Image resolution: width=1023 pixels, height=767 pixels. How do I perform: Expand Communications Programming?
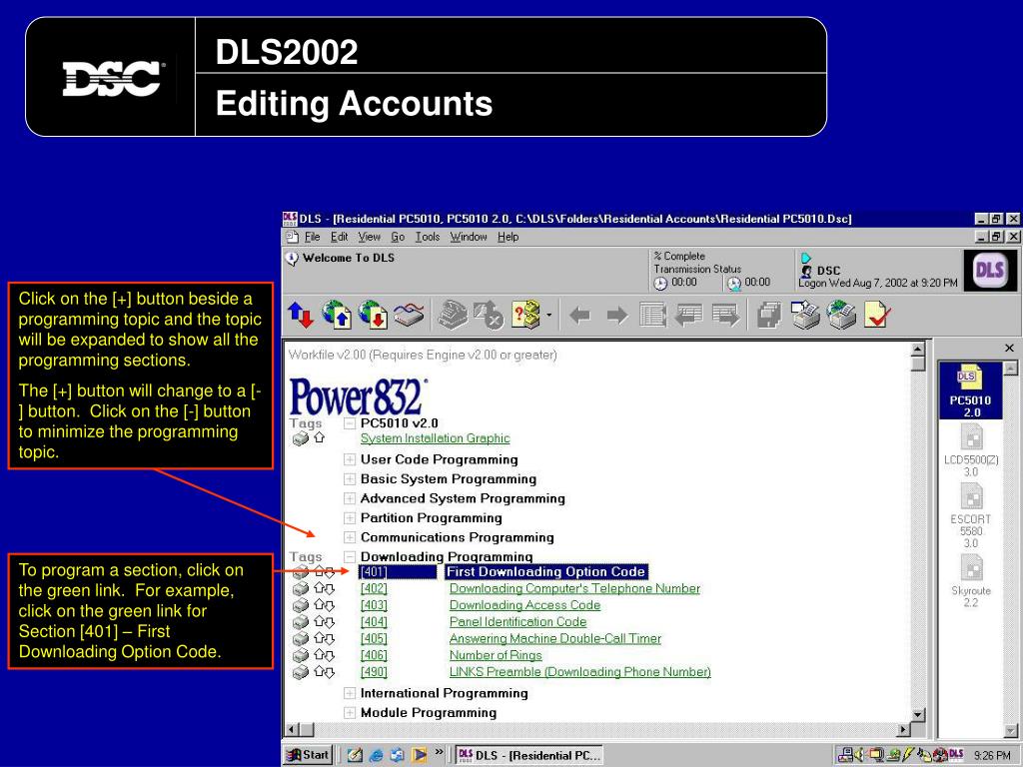[x=350, y=538]
